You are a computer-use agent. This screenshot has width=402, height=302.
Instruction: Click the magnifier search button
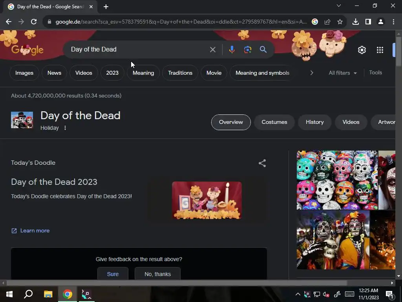(263, 50)
